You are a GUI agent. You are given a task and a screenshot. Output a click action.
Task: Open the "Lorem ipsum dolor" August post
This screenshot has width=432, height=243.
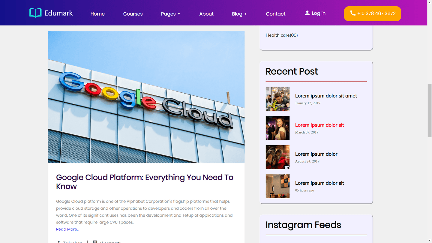pyautogui.click(x=316, y=154)
